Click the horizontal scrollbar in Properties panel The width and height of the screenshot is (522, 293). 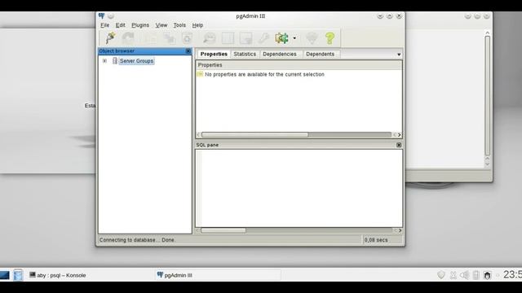[255, 135]
